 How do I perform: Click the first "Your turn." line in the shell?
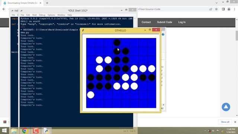point(28,35)
